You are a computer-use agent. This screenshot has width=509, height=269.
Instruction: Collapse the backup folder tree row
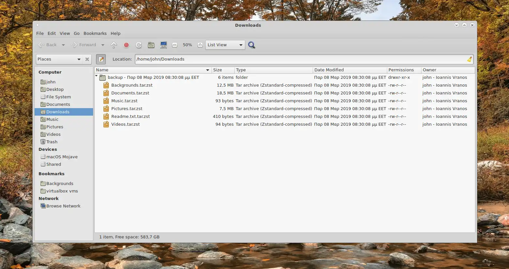pyautogui.click(x=97, y=77)
